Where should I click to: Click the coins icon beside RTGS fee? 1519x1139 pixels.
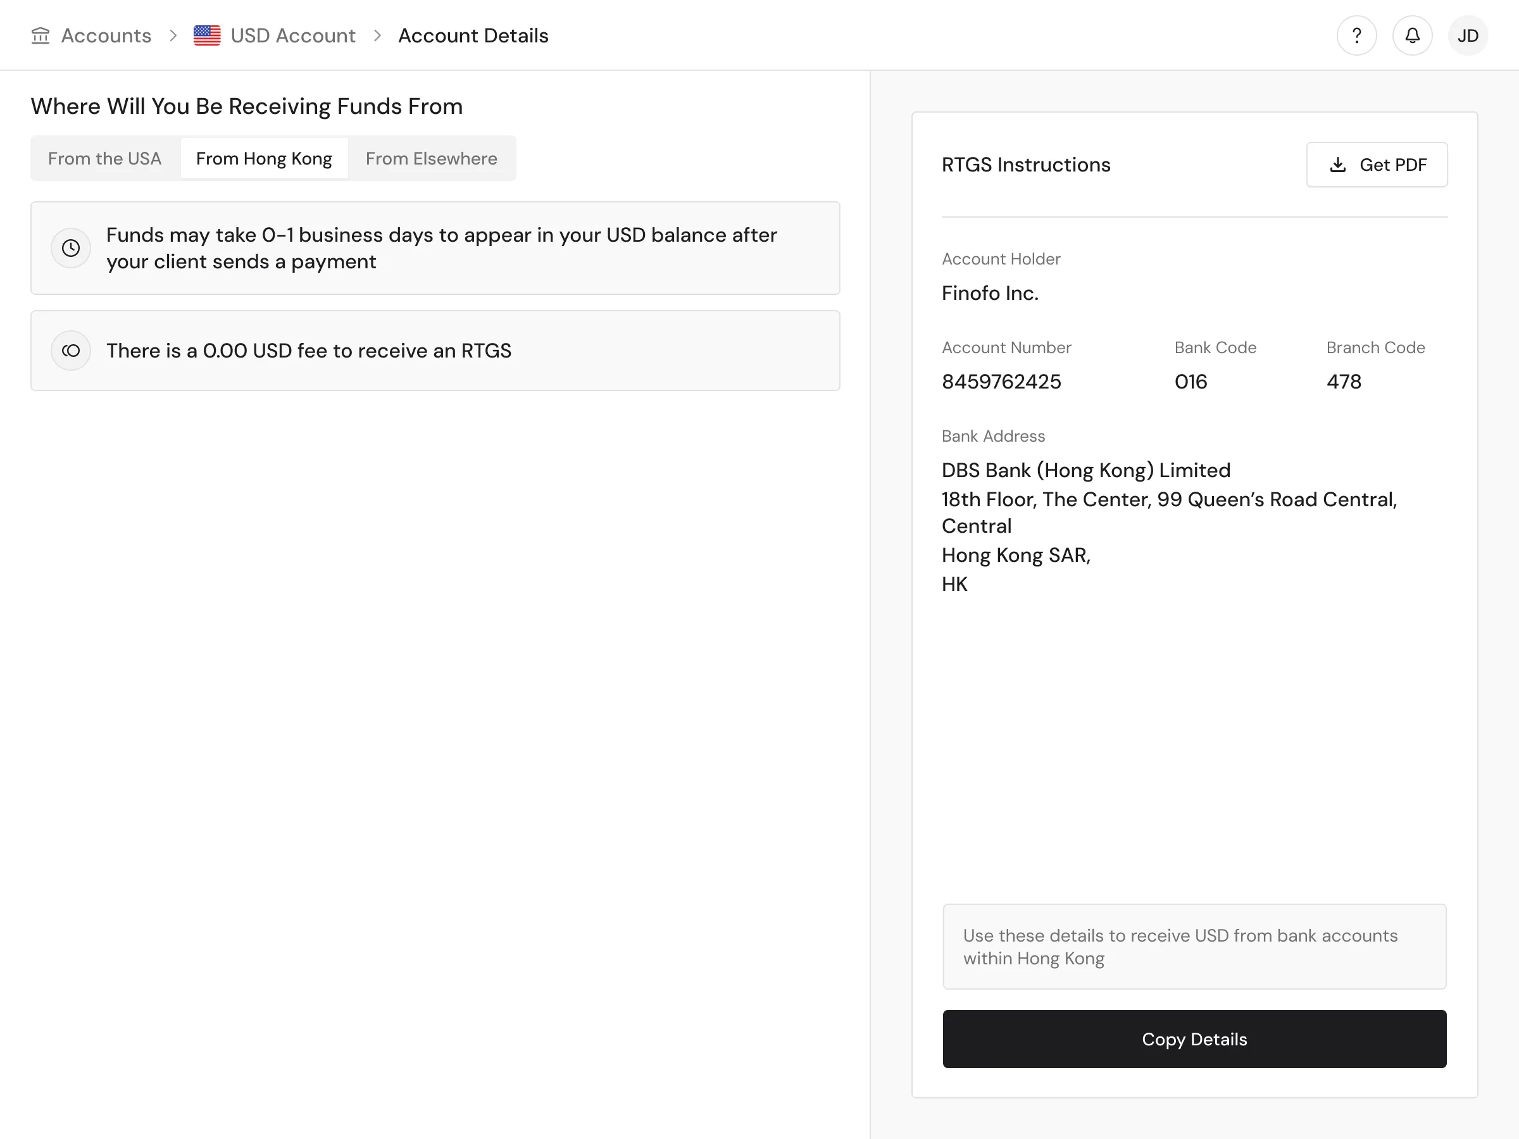click(71, 351)
